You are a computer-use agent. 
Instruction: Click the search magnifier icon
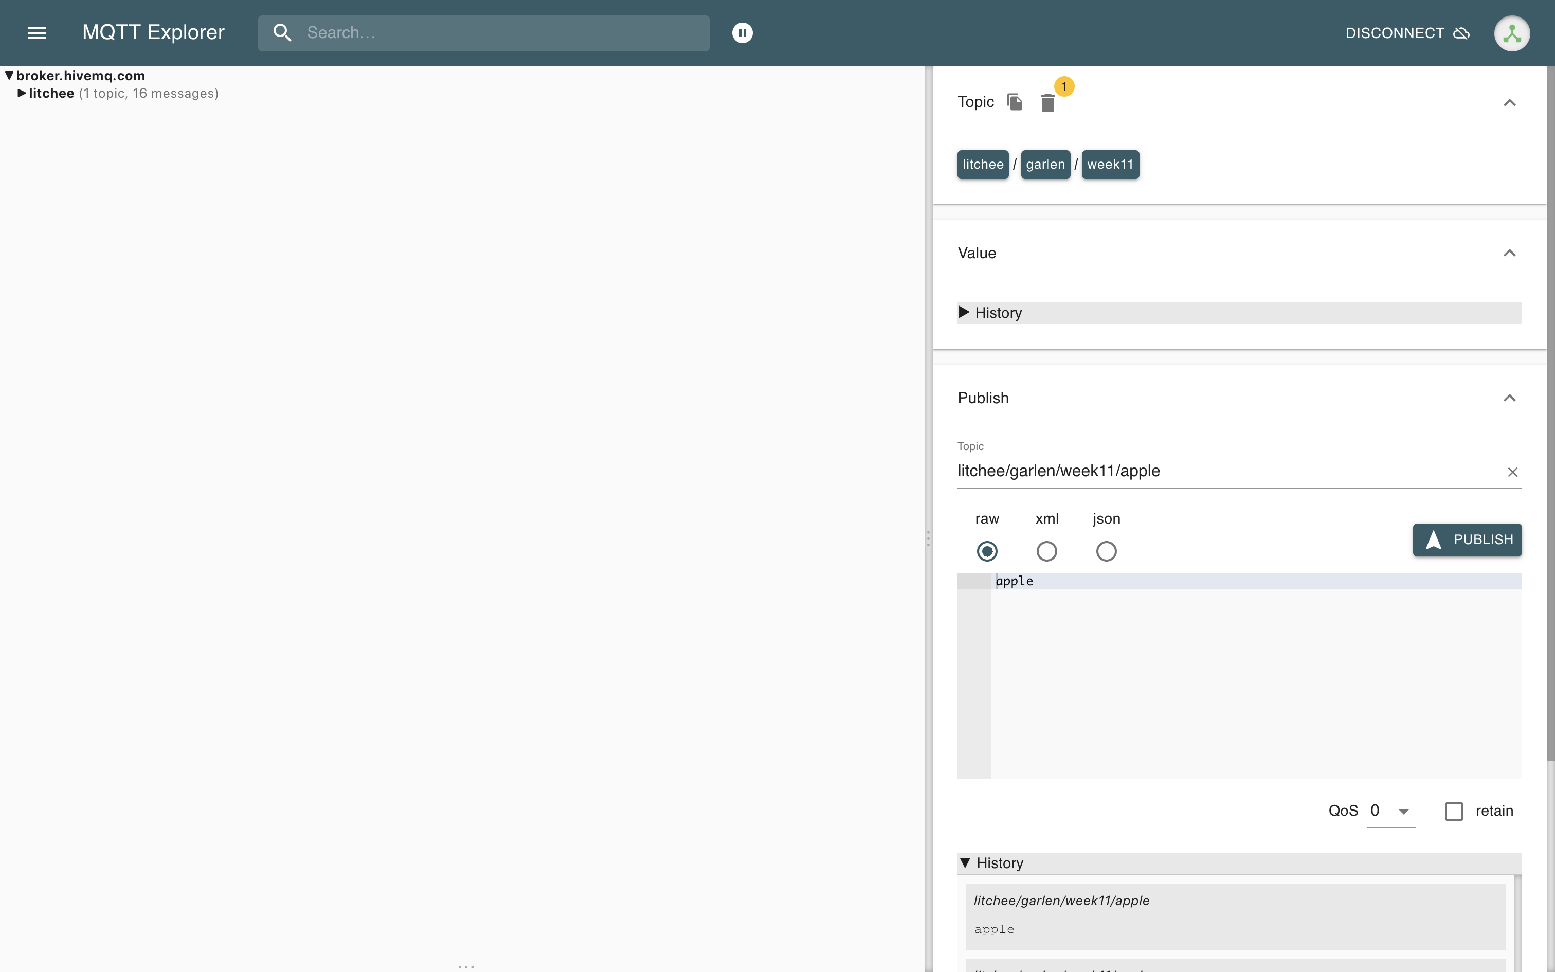pos(282,33)
